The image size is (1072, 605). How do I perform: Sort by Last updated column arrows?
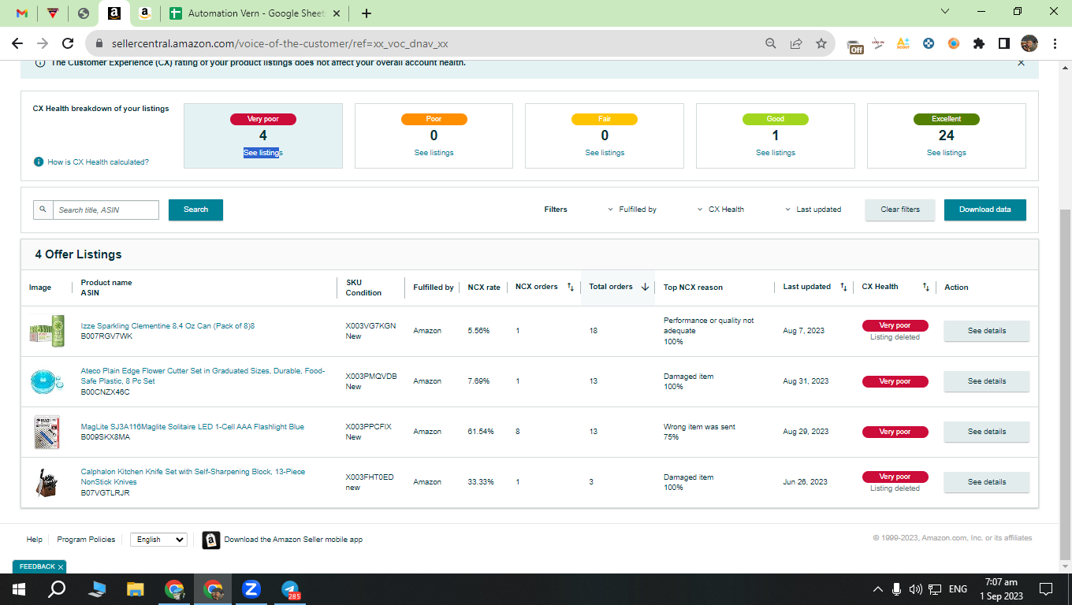(x=843, y=287)
